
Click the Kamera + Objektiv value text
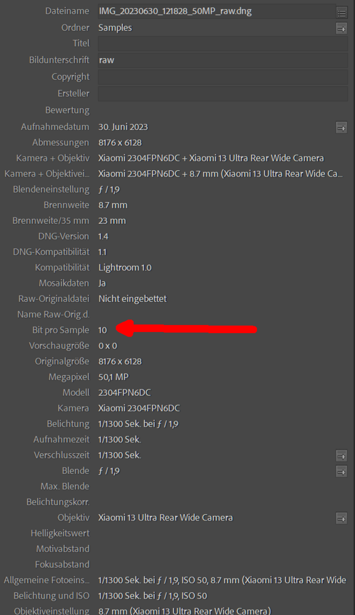[210, 158]
